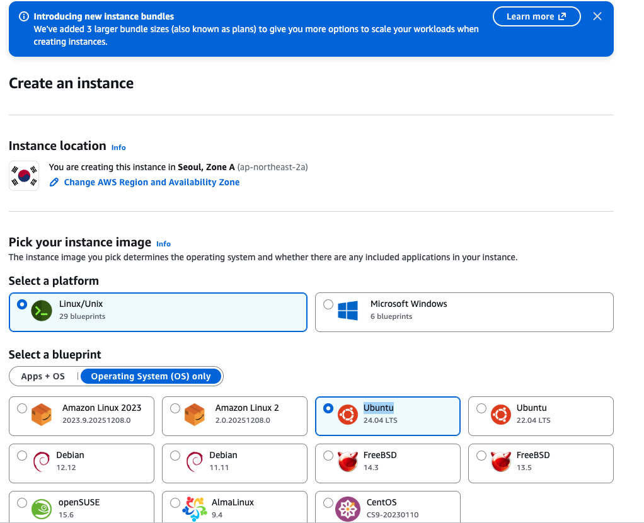Select FreeBSD 14.3 radio button
Viewport: 644px width, 523px height.
click(328, 456)
